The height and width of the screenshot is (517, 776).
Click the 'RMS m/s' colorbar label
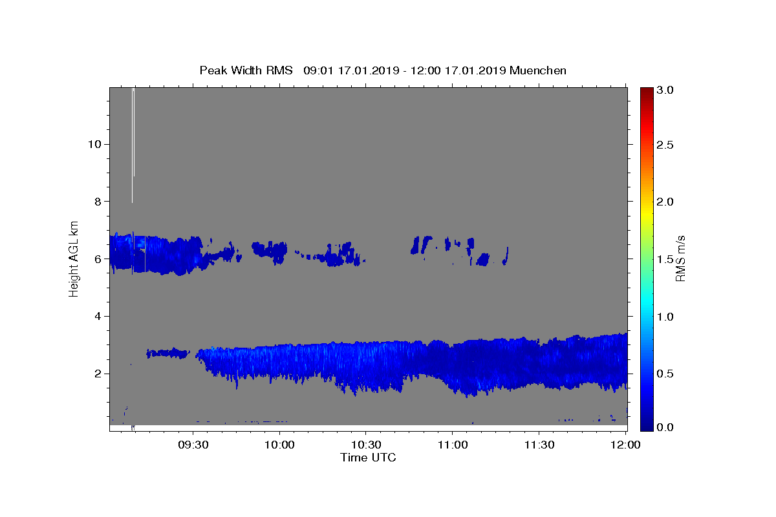(680, 258)
